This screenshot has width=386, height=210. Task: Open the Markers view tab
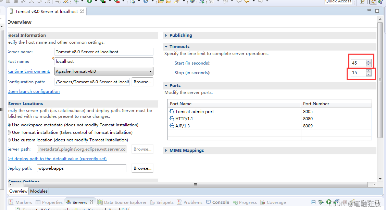(x=21, y=202)
